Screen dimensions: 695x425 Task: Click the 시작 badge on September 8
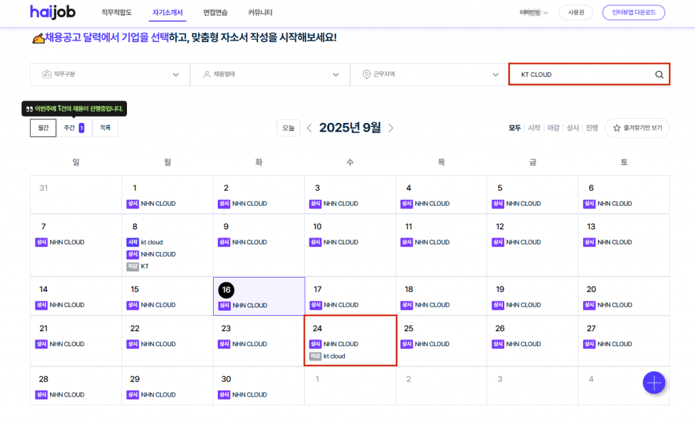point(132,242)
